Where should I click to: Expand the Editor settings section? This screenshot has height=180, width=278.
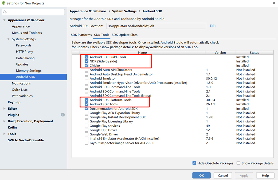[4, 109]
